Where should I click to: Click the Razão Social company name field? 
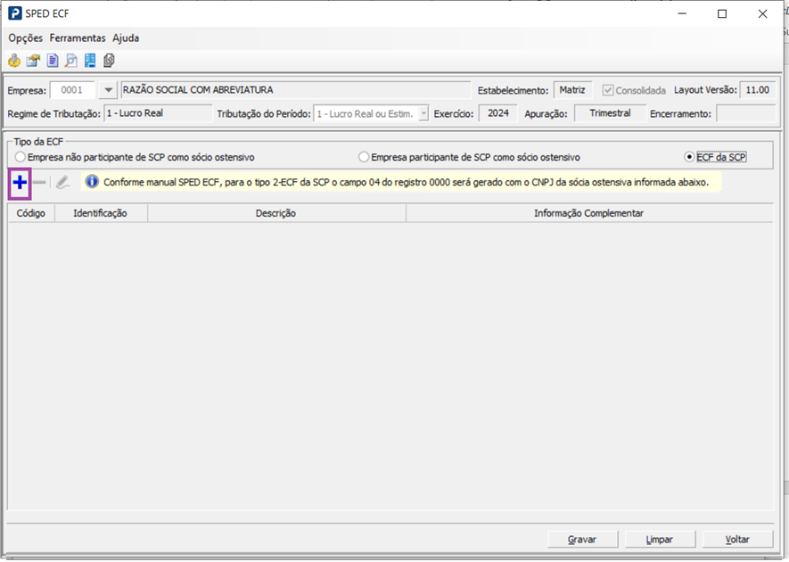295,90
